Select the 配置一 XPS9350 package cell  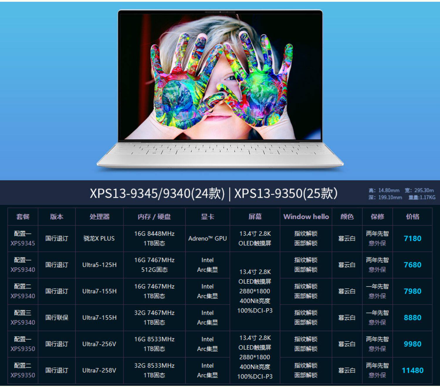(23, 344)
